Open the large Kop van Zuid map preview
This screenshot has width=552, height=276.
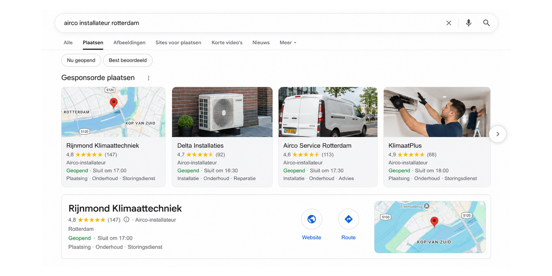pos(430,227)
